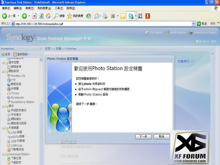Refresh the page with green arrows icon
Viewport: 220px width, 165px height.
tap(42, 16)
